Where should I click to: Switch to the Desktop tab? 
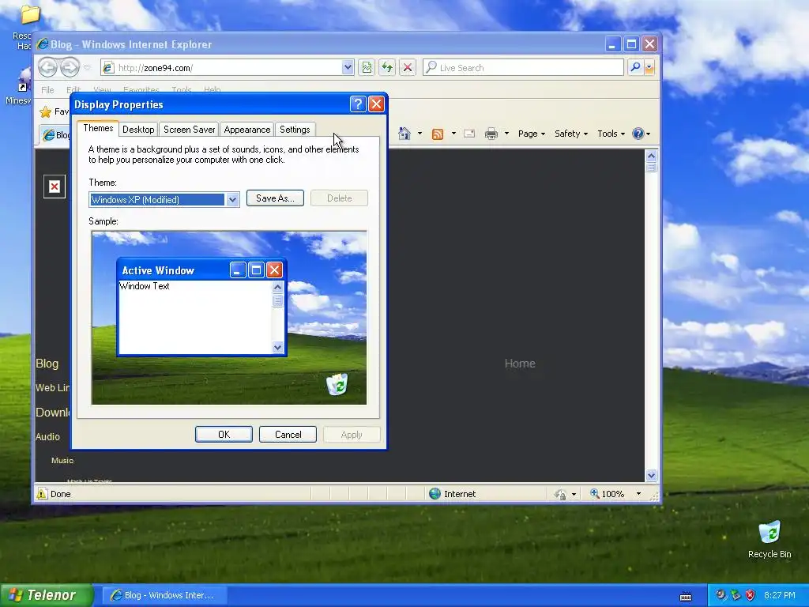pyautogui.click(x=138, y=130)
